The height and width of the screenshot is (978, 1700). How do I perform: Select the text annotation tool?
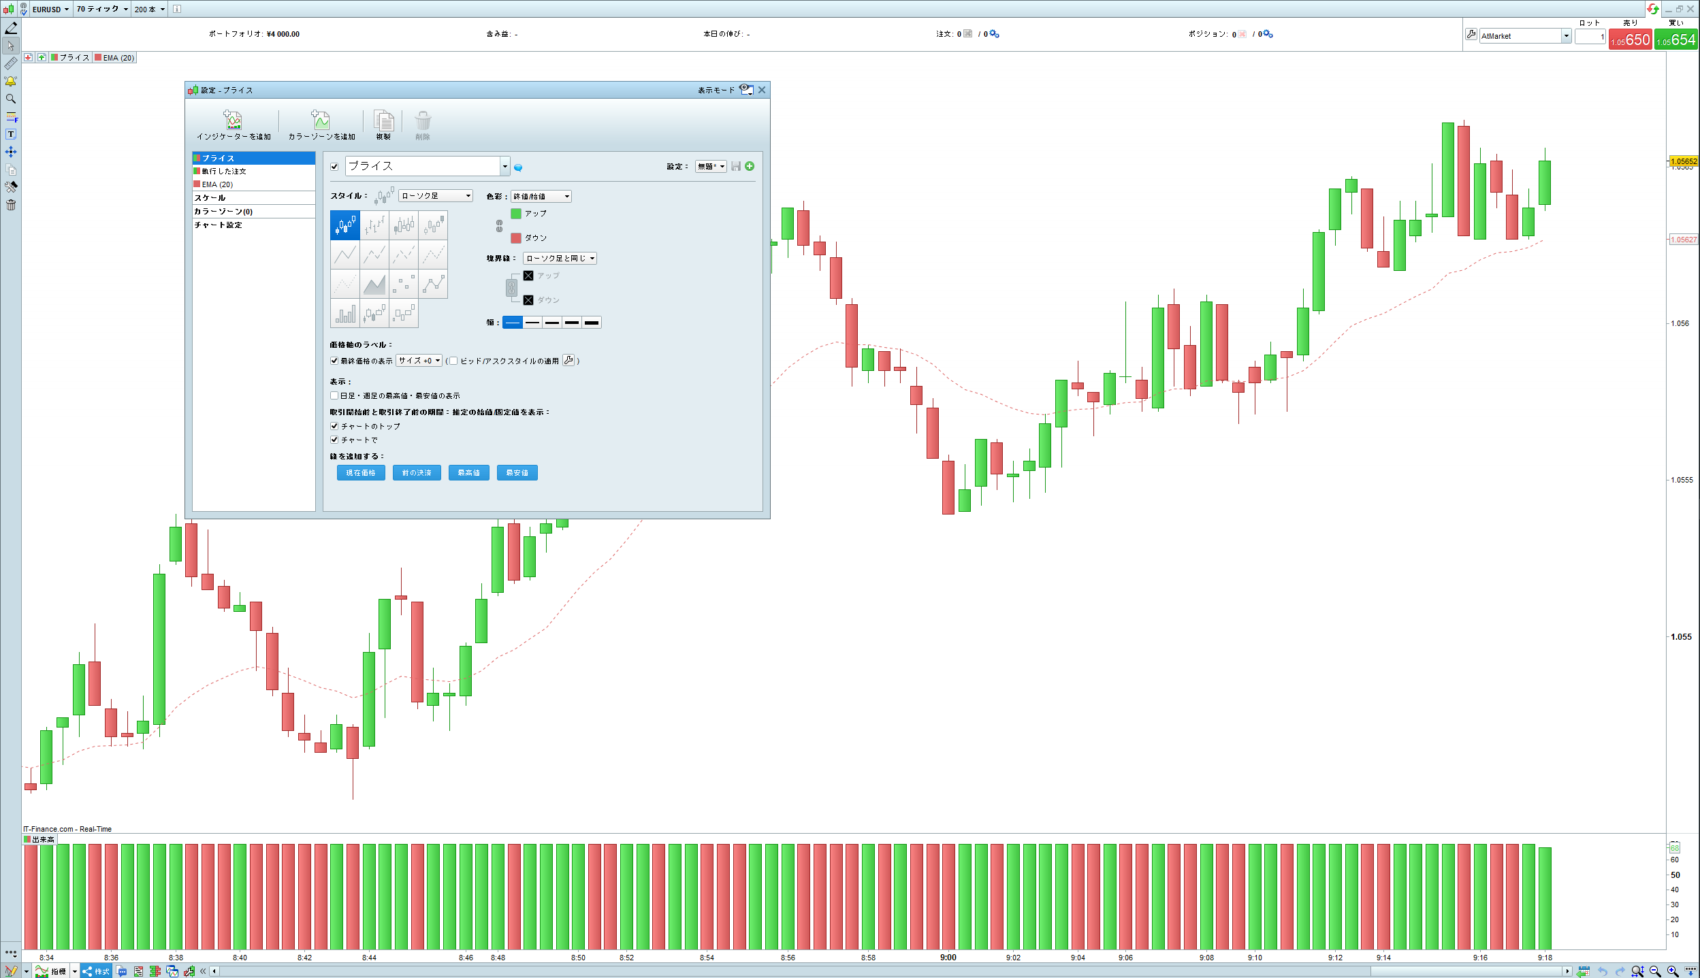coord(11,135)
